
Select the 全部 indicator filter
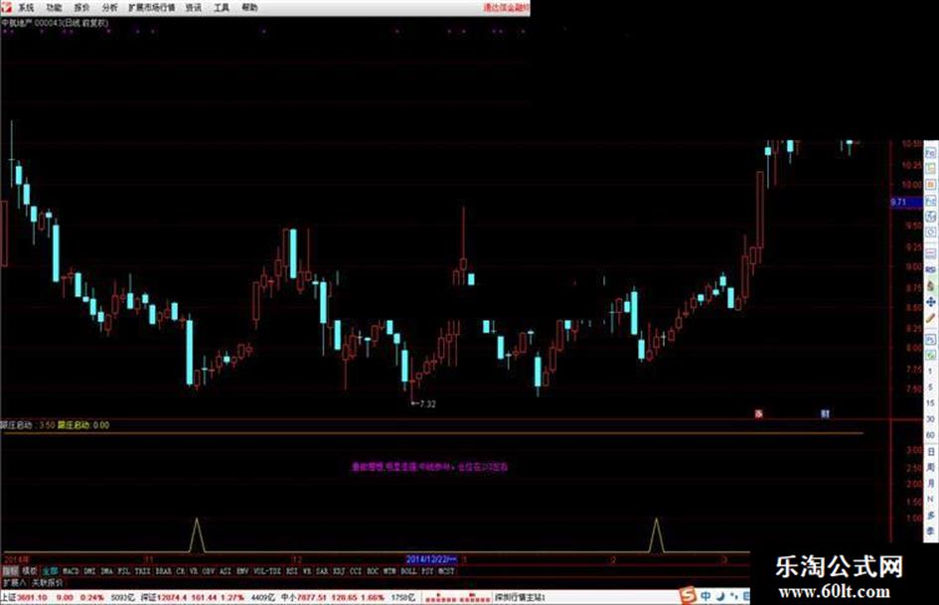click(50, 571)
